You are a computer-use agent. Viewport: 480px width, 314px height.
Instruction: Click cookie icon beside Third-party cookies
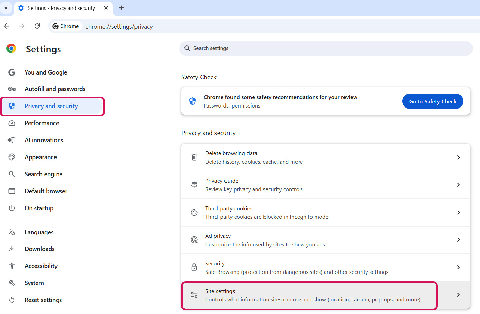194,212
